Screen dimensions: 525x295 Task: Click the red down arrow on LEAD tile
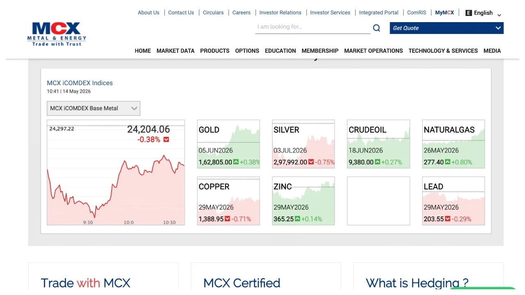(x=447, y=219)
